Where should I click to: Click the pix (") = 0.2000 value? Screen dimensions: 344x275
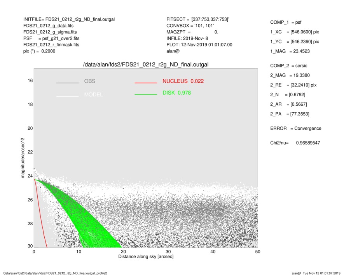39,51
